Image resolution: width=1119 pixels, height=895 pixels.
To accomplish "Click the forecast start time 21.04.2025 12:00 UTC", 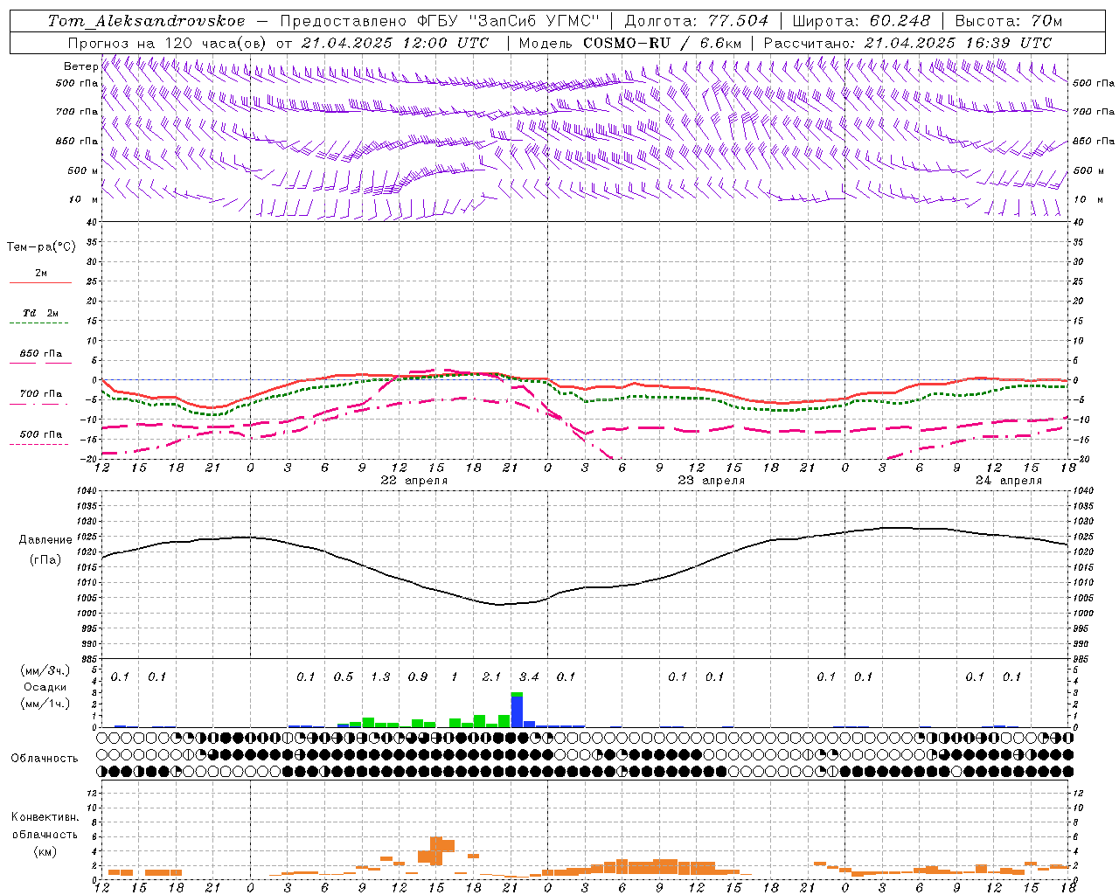I will 395,43.
